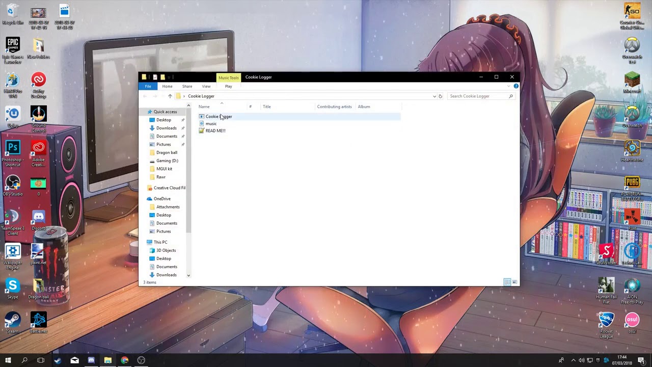Open Adobe Creative Cloud desktop icon
652x367 pixels.
pos(38,154)
